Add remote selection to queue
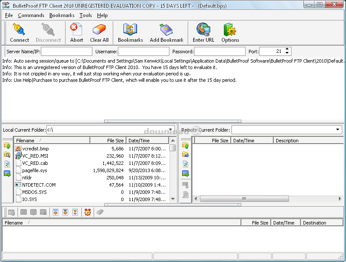346x262 pixels. 186,174
